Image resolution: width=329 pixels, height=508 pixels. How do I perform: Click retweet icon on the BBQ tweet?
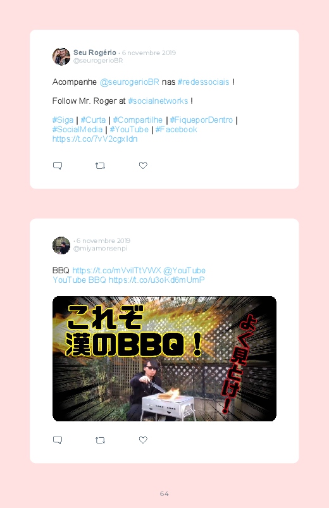[x=100, y=440]
